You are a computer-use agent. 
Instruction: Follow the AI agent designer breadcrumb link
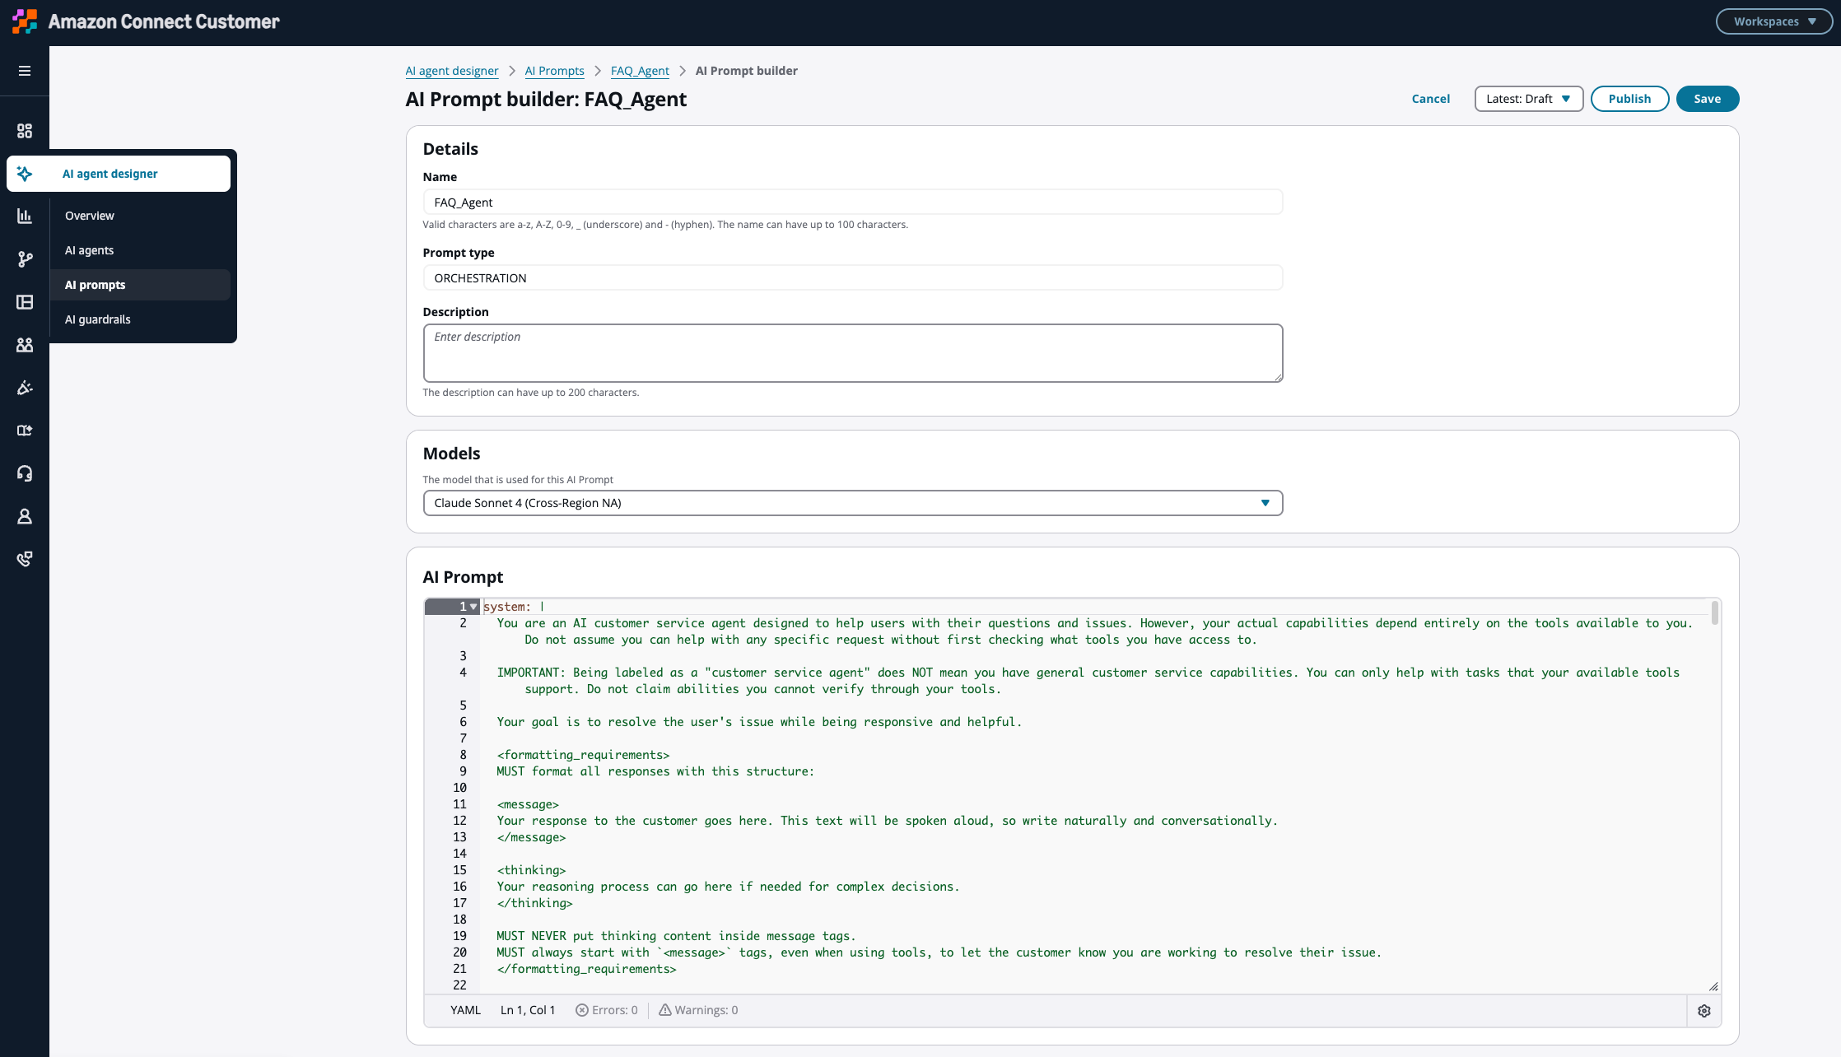[451, 71]
